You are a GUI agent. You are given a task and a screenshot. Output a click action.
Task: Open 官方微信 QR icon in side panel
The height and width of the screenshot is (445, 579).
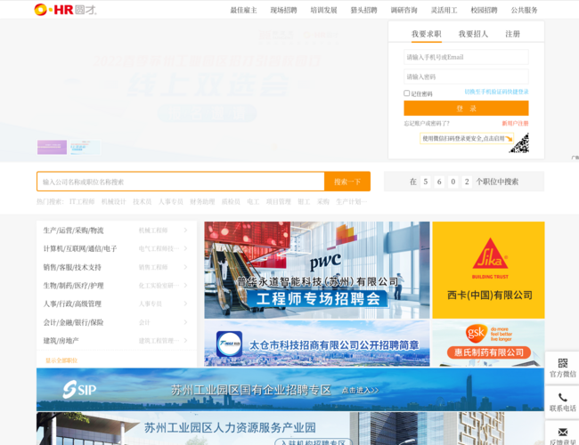coord(562,363)
